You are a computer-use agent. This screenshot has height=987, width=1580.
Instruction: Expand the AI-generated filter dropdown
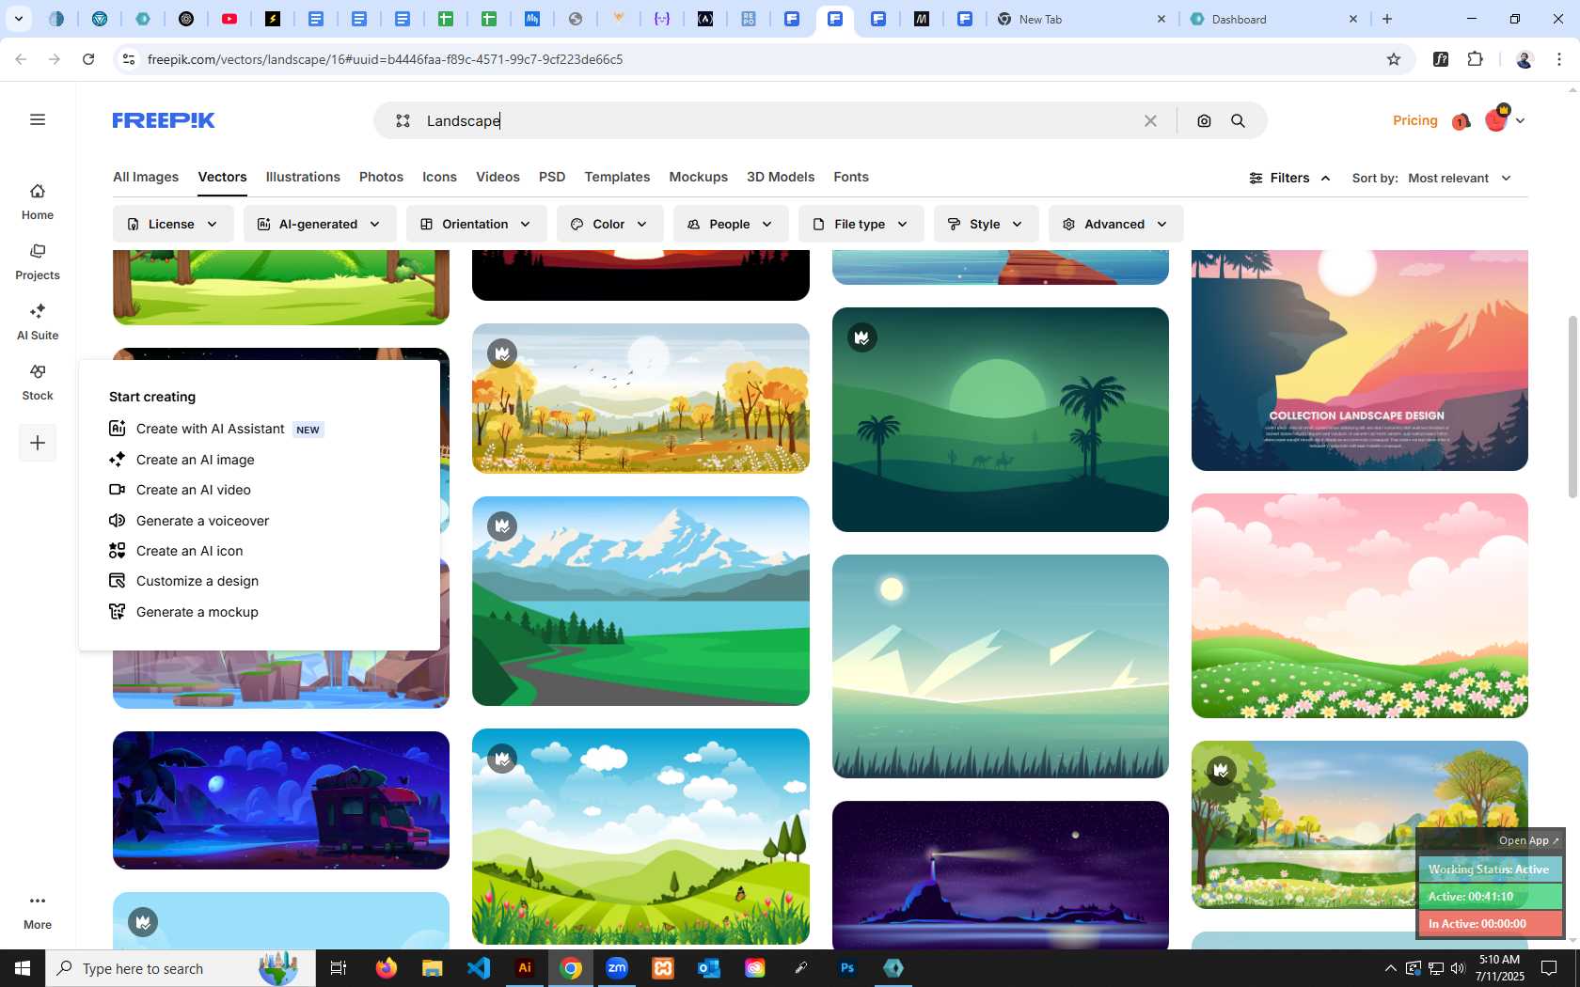point(320,224)
